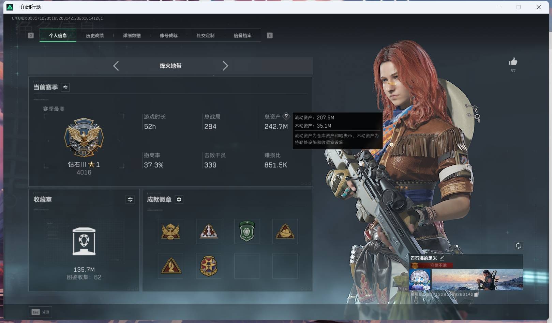Viewport: 552px width, 323px height.
Task: Open 成就徽章 gear settings
Action: pyautogui.click(x=179, y=199)
